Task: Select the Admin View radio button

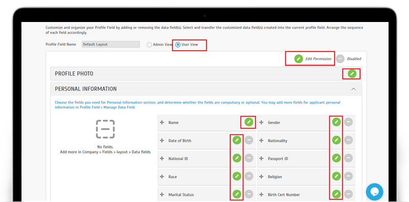Action: tap(149, 44)
